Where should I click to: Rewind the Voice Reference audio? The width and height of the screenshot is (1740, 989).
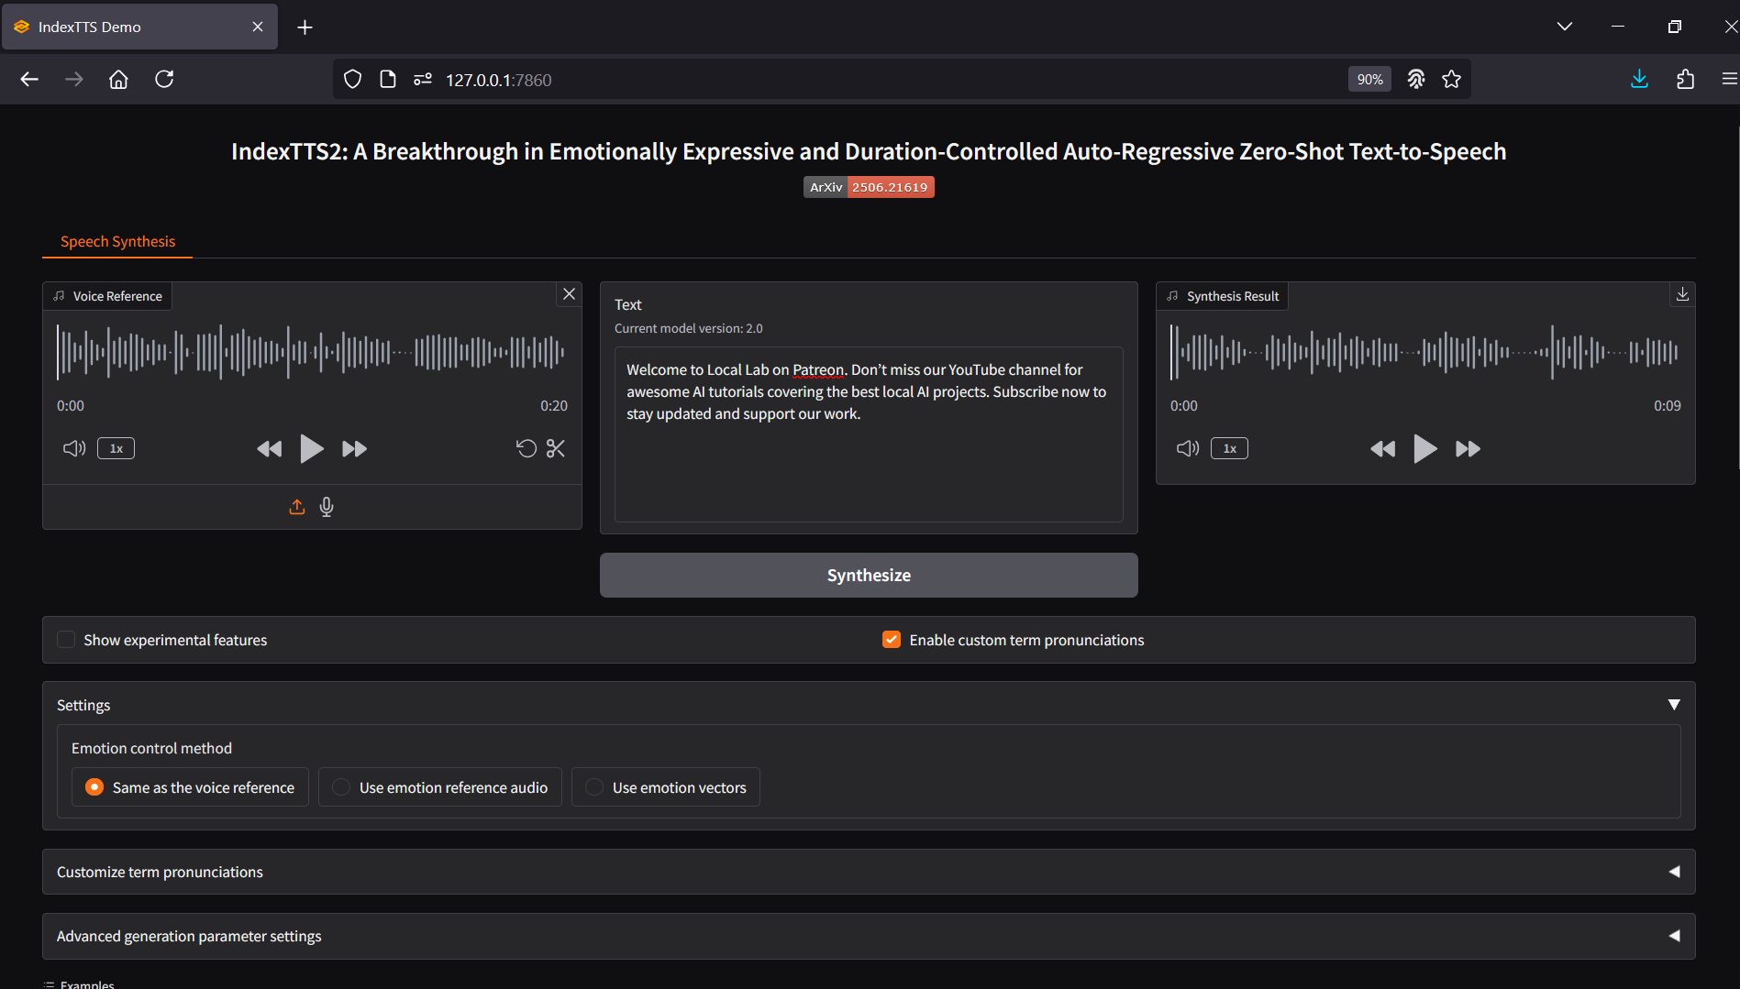click(x=270, y=448)
